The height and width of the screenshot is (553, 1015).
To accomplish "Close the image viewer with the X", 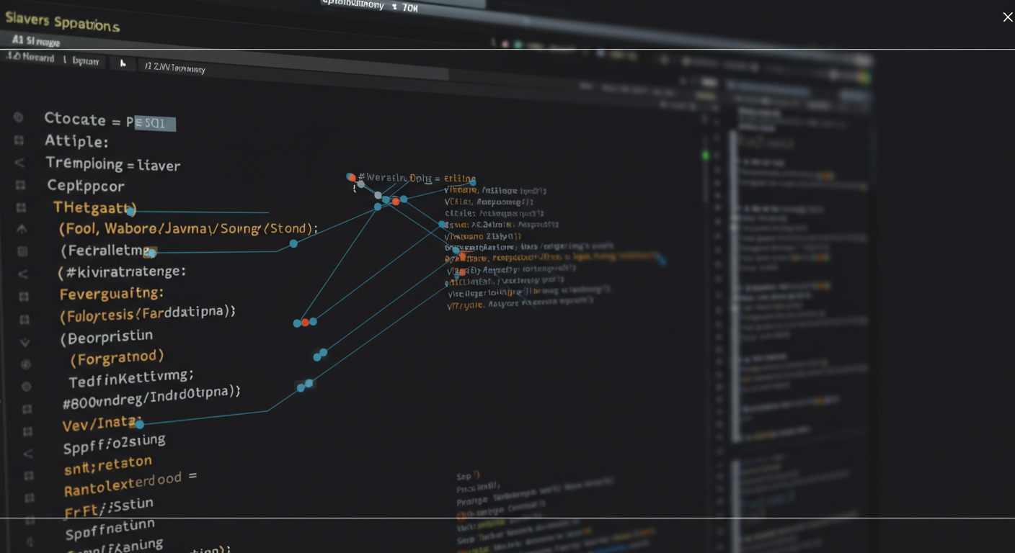I will point(1007,17).
